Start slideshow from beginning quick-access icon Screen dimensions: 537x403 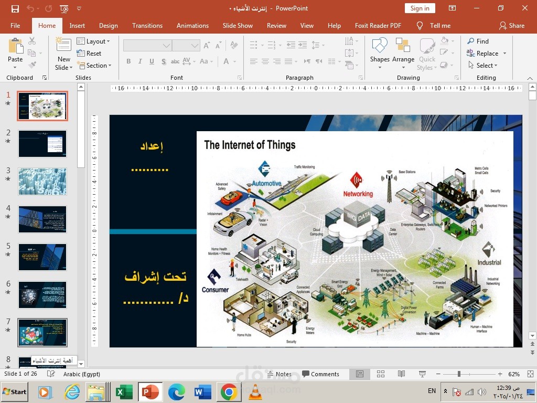click(x=64, y=8)
